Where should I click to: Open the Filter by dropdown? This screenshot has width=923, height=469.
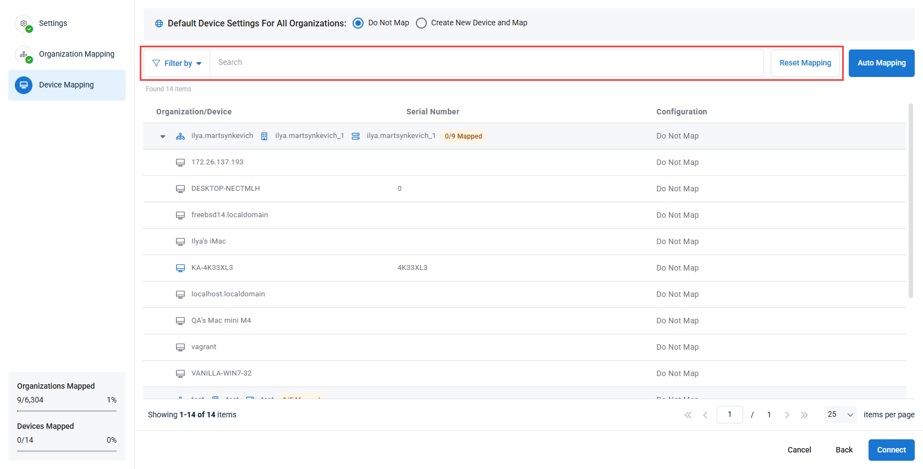click(x=177, y=63)
